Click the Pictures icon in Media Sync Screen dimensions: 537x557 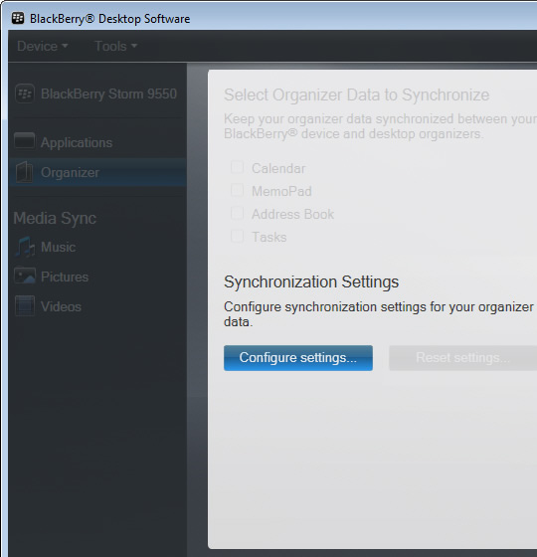25,276
